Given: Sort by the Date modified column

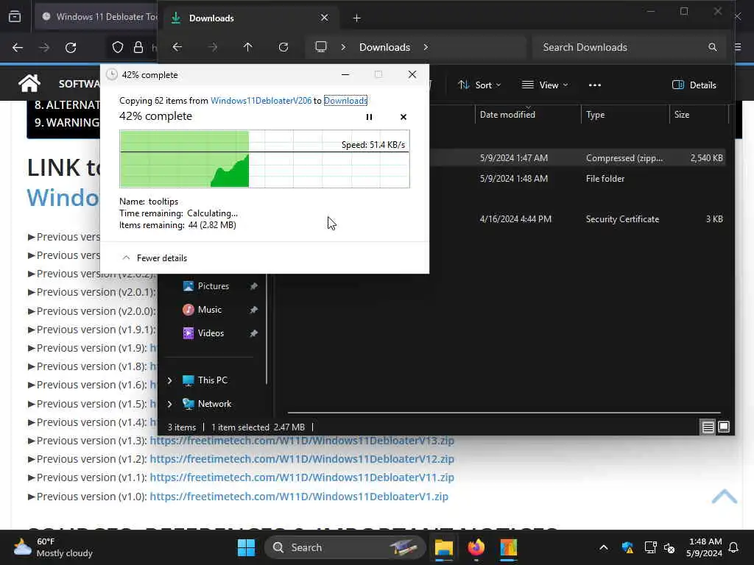Looking at the screenshot, I should click(x=528, y=115).
